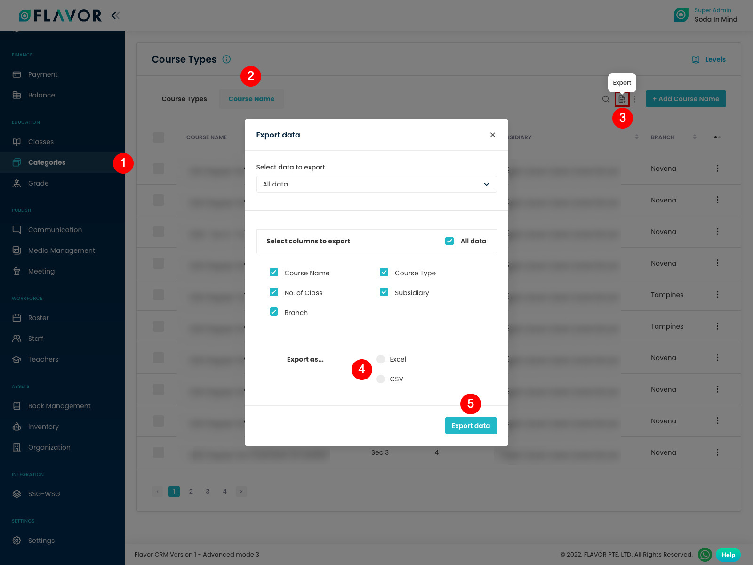
Task: Uncheck the Branch column checkbox
Action: (274, 312)
